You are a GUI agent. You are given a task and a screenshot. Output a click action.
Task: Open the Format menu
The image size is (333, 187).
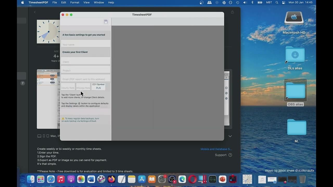(75, 2)
